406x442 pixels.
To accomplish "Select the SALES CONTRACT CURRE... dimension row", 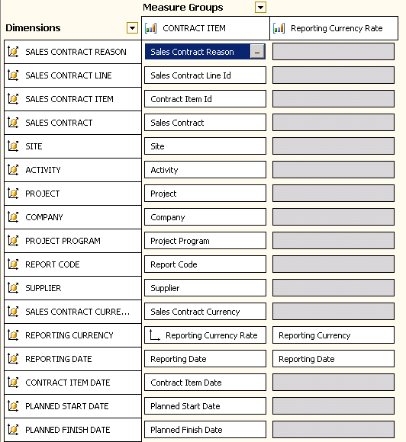I will [x=72, y=312].
